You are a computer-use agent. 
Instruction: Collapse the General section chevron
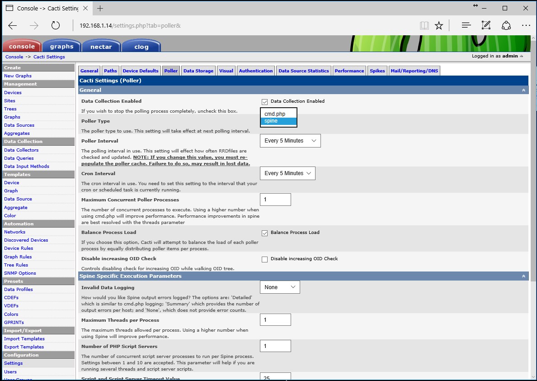coord(523,90)
